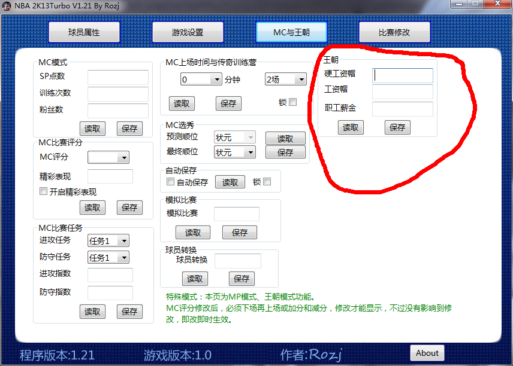Click 保存 in the MC选秀 group
This screenshot has height=366, width=513.
coord(285,152)
